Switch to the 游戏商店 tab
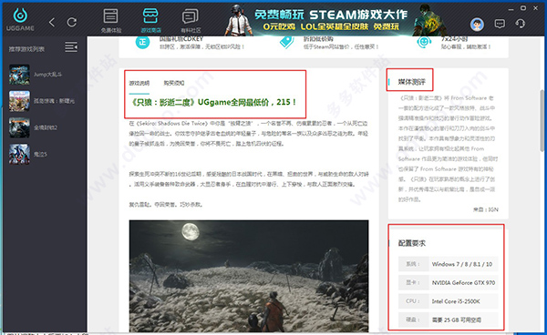The height and width of the screenshot is (335, 547). click(x=150, y=21)
